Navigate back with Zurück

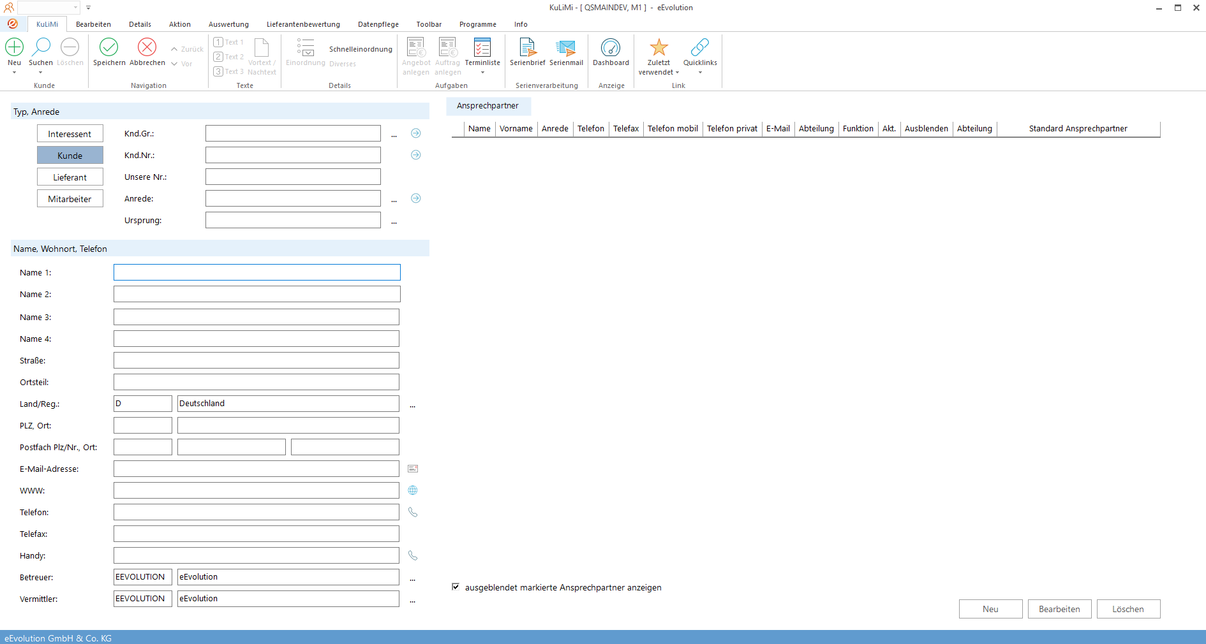coord(187,49)
